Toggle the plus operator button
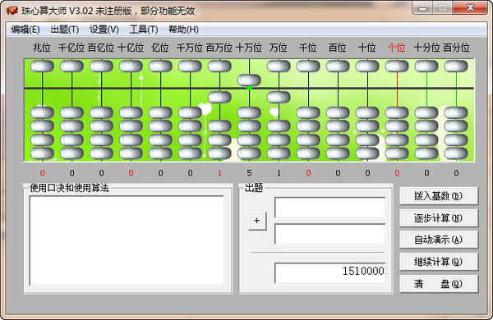 tap(257, 221)
